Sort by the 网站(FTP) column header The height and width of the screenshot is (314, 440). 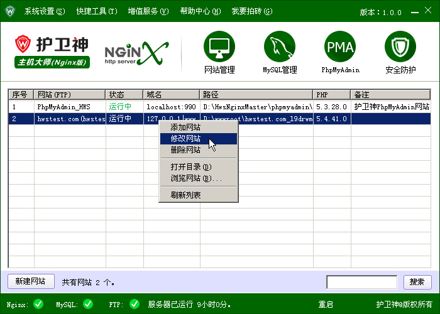(x=70, y=95)
